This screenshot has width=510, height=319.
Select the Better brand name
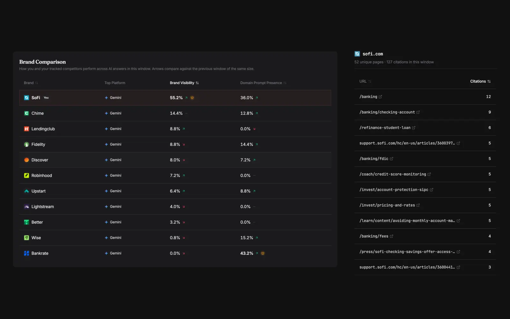pyautogui.click(x=37, y=222)
